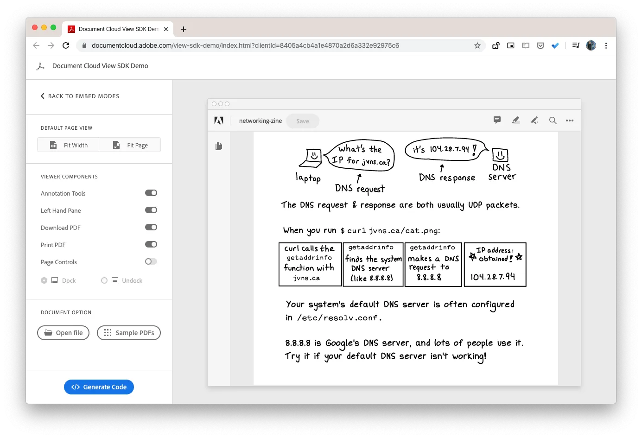Open the document search tool
Viewport: 642px width, 438px height.
553,120
